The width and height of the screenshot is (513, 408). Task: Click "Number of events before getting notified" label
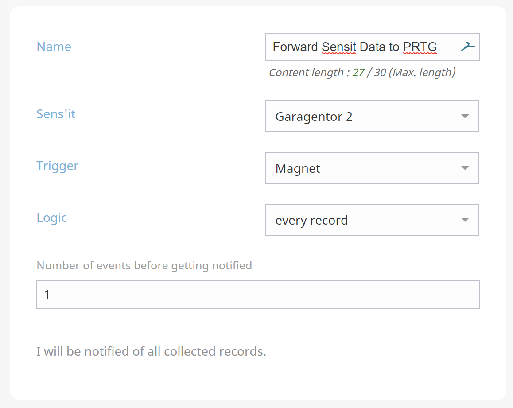144,265
